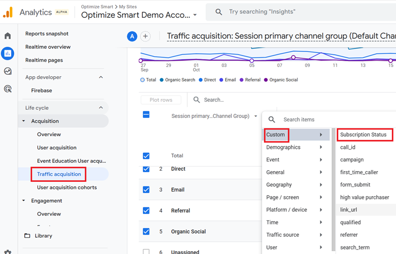Open the Explore icon in the left rail
The height and width of the screenshot is (254, 396).
click(8, 71)
